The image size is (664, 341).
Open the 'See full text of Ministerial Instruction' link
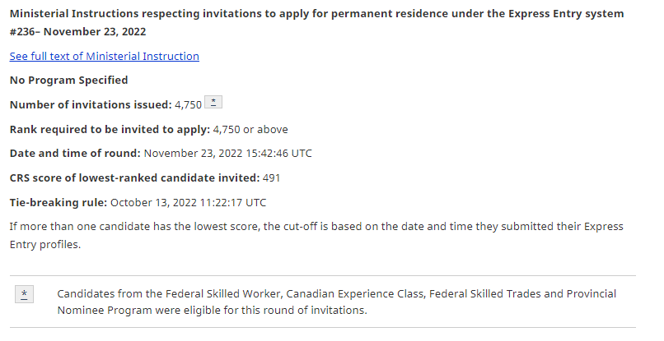tap(104, 56)
